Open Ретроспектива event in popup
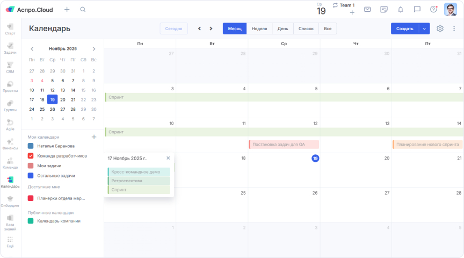464x258 pixels. pyautogui.click(x=139, y=181)
